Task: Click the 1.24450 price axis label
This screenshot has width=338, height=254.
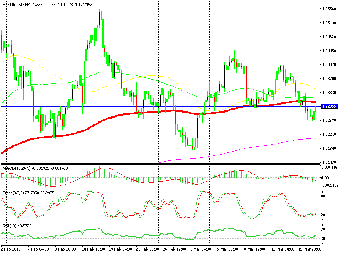Action: click(329, 51)
